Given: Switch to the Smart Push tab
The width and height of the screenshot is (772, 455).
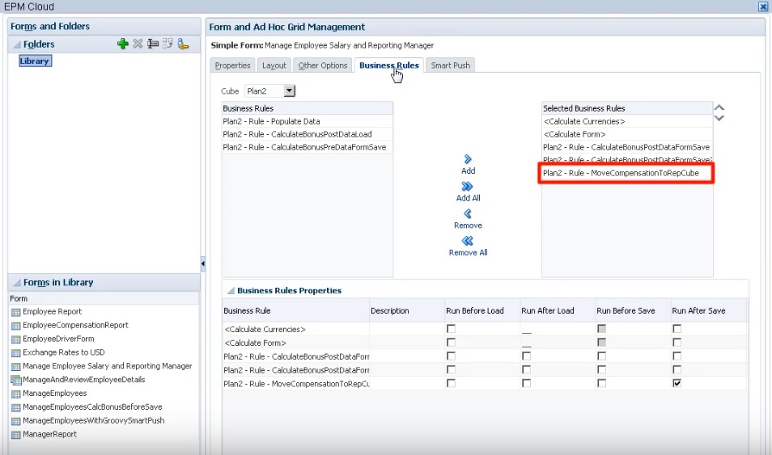Looking at the screenshot, I should tap(451, 65).
